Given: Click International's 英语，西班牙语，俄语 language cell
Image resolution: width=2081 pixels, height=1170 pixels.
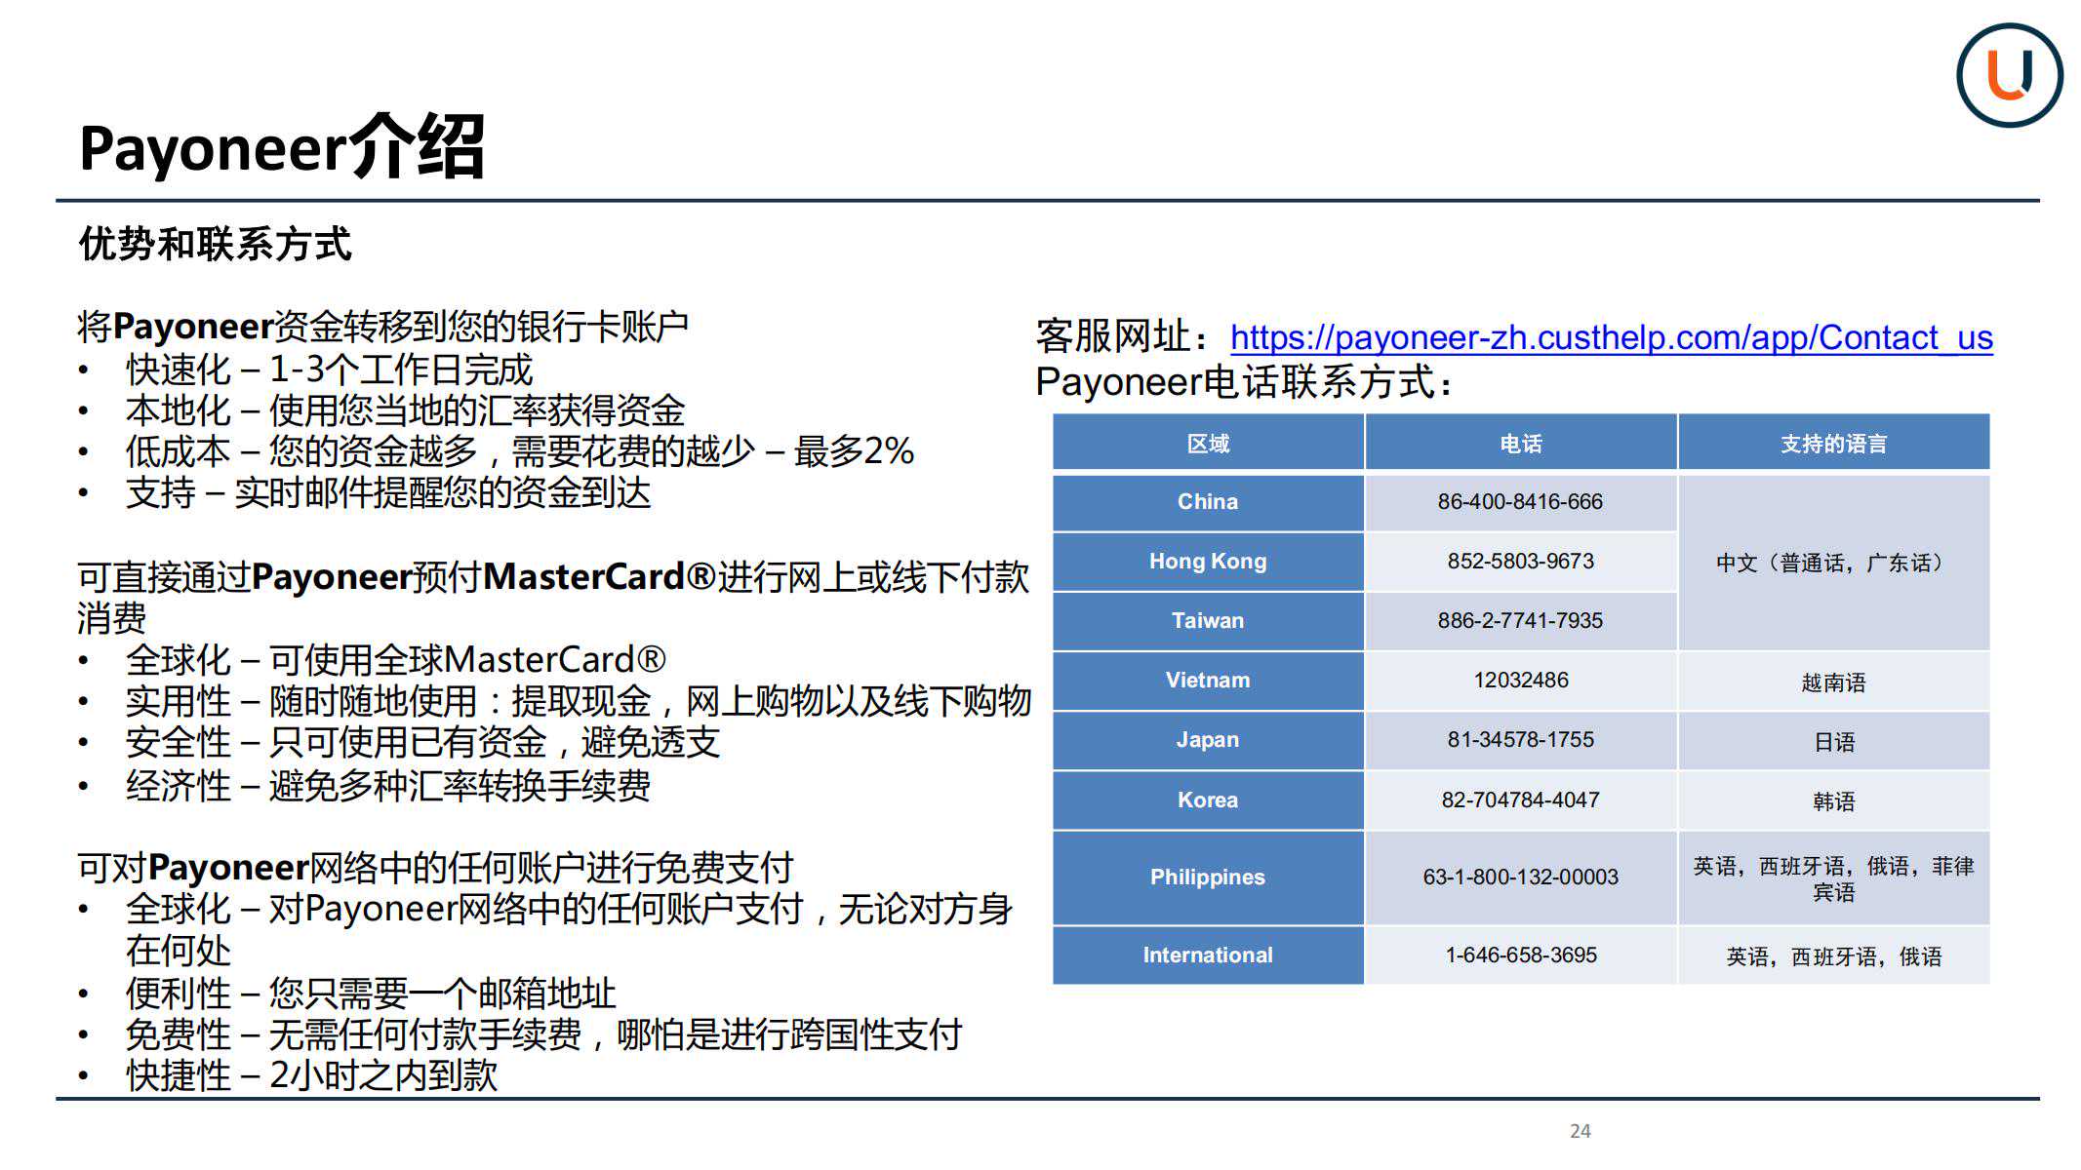Looking at the screenshot, I should pos(1833,956).
